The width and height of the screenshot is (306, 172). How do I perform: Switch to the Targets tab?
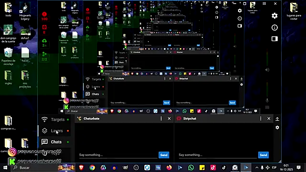click(x=55, y=119)
